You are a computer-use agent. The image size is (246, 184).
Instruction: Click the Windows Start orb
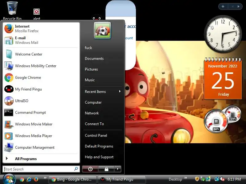point(9,179)
